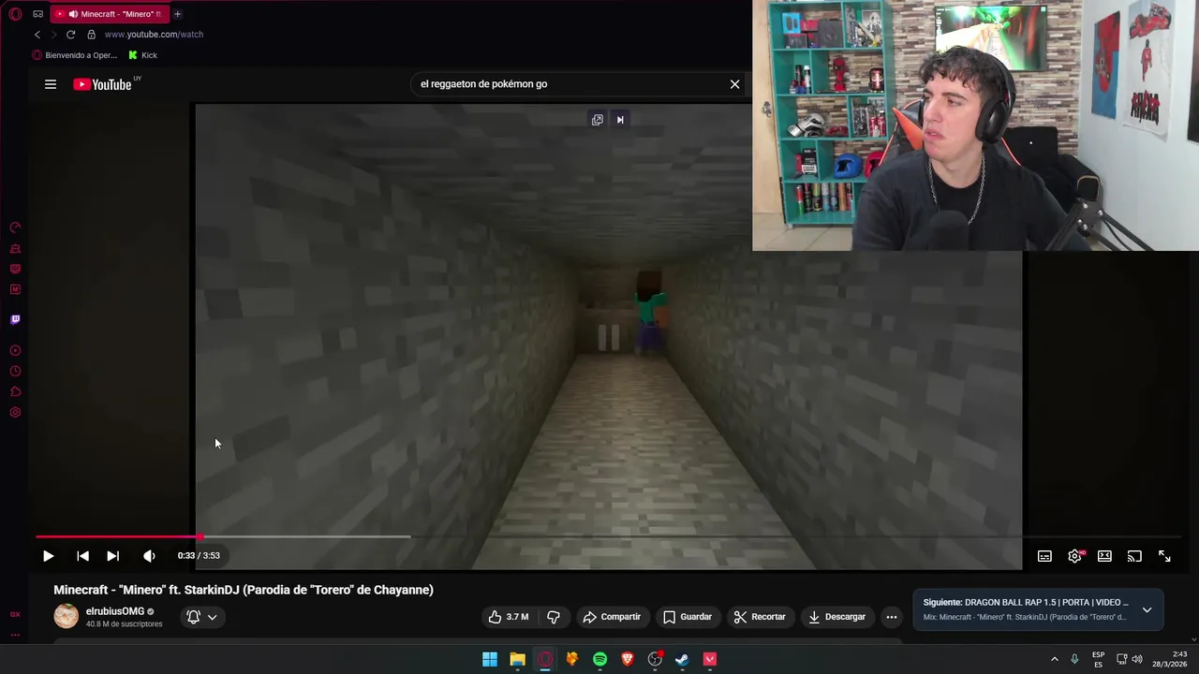Viewport: 1199px width, 674px height.
Task: Expand the notification bell dropdown
Action: click(x=202, y=617)
